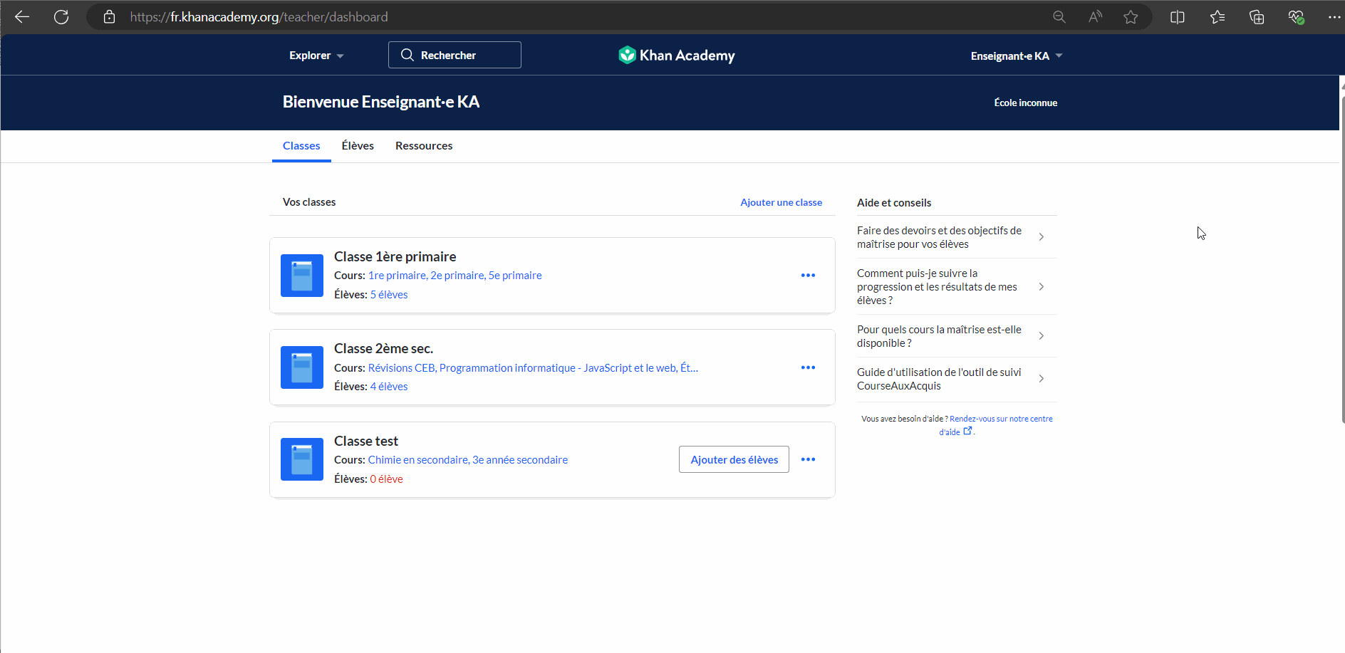Screen dimensions: 1345x653
Task: Click the 0 élève link
Action: (386, 479)
